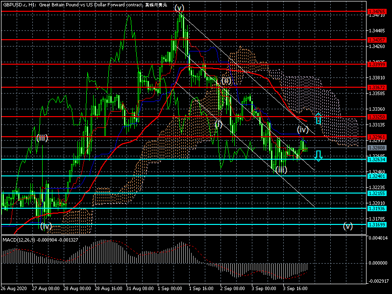The height and width of the screenshot is (294, 392).
Task: Click the current price 1.32808 label
Action: 377,147
